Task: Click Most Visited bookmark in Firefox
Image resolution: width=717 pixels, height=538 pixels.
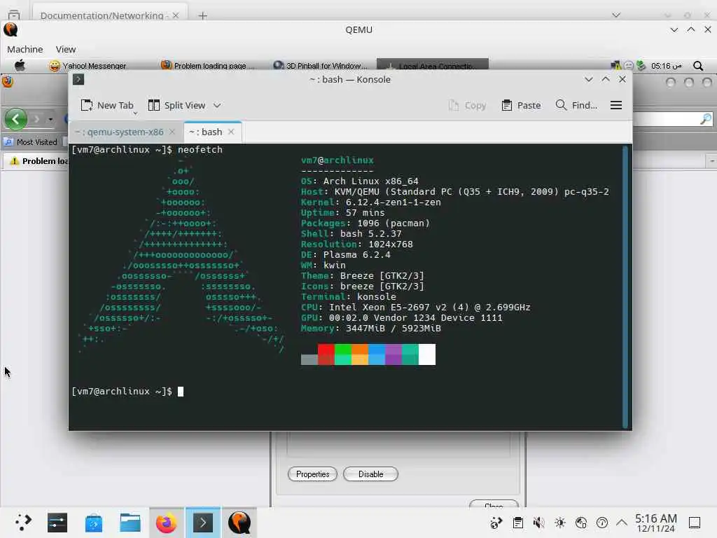Action: click(x=30, y=142)
